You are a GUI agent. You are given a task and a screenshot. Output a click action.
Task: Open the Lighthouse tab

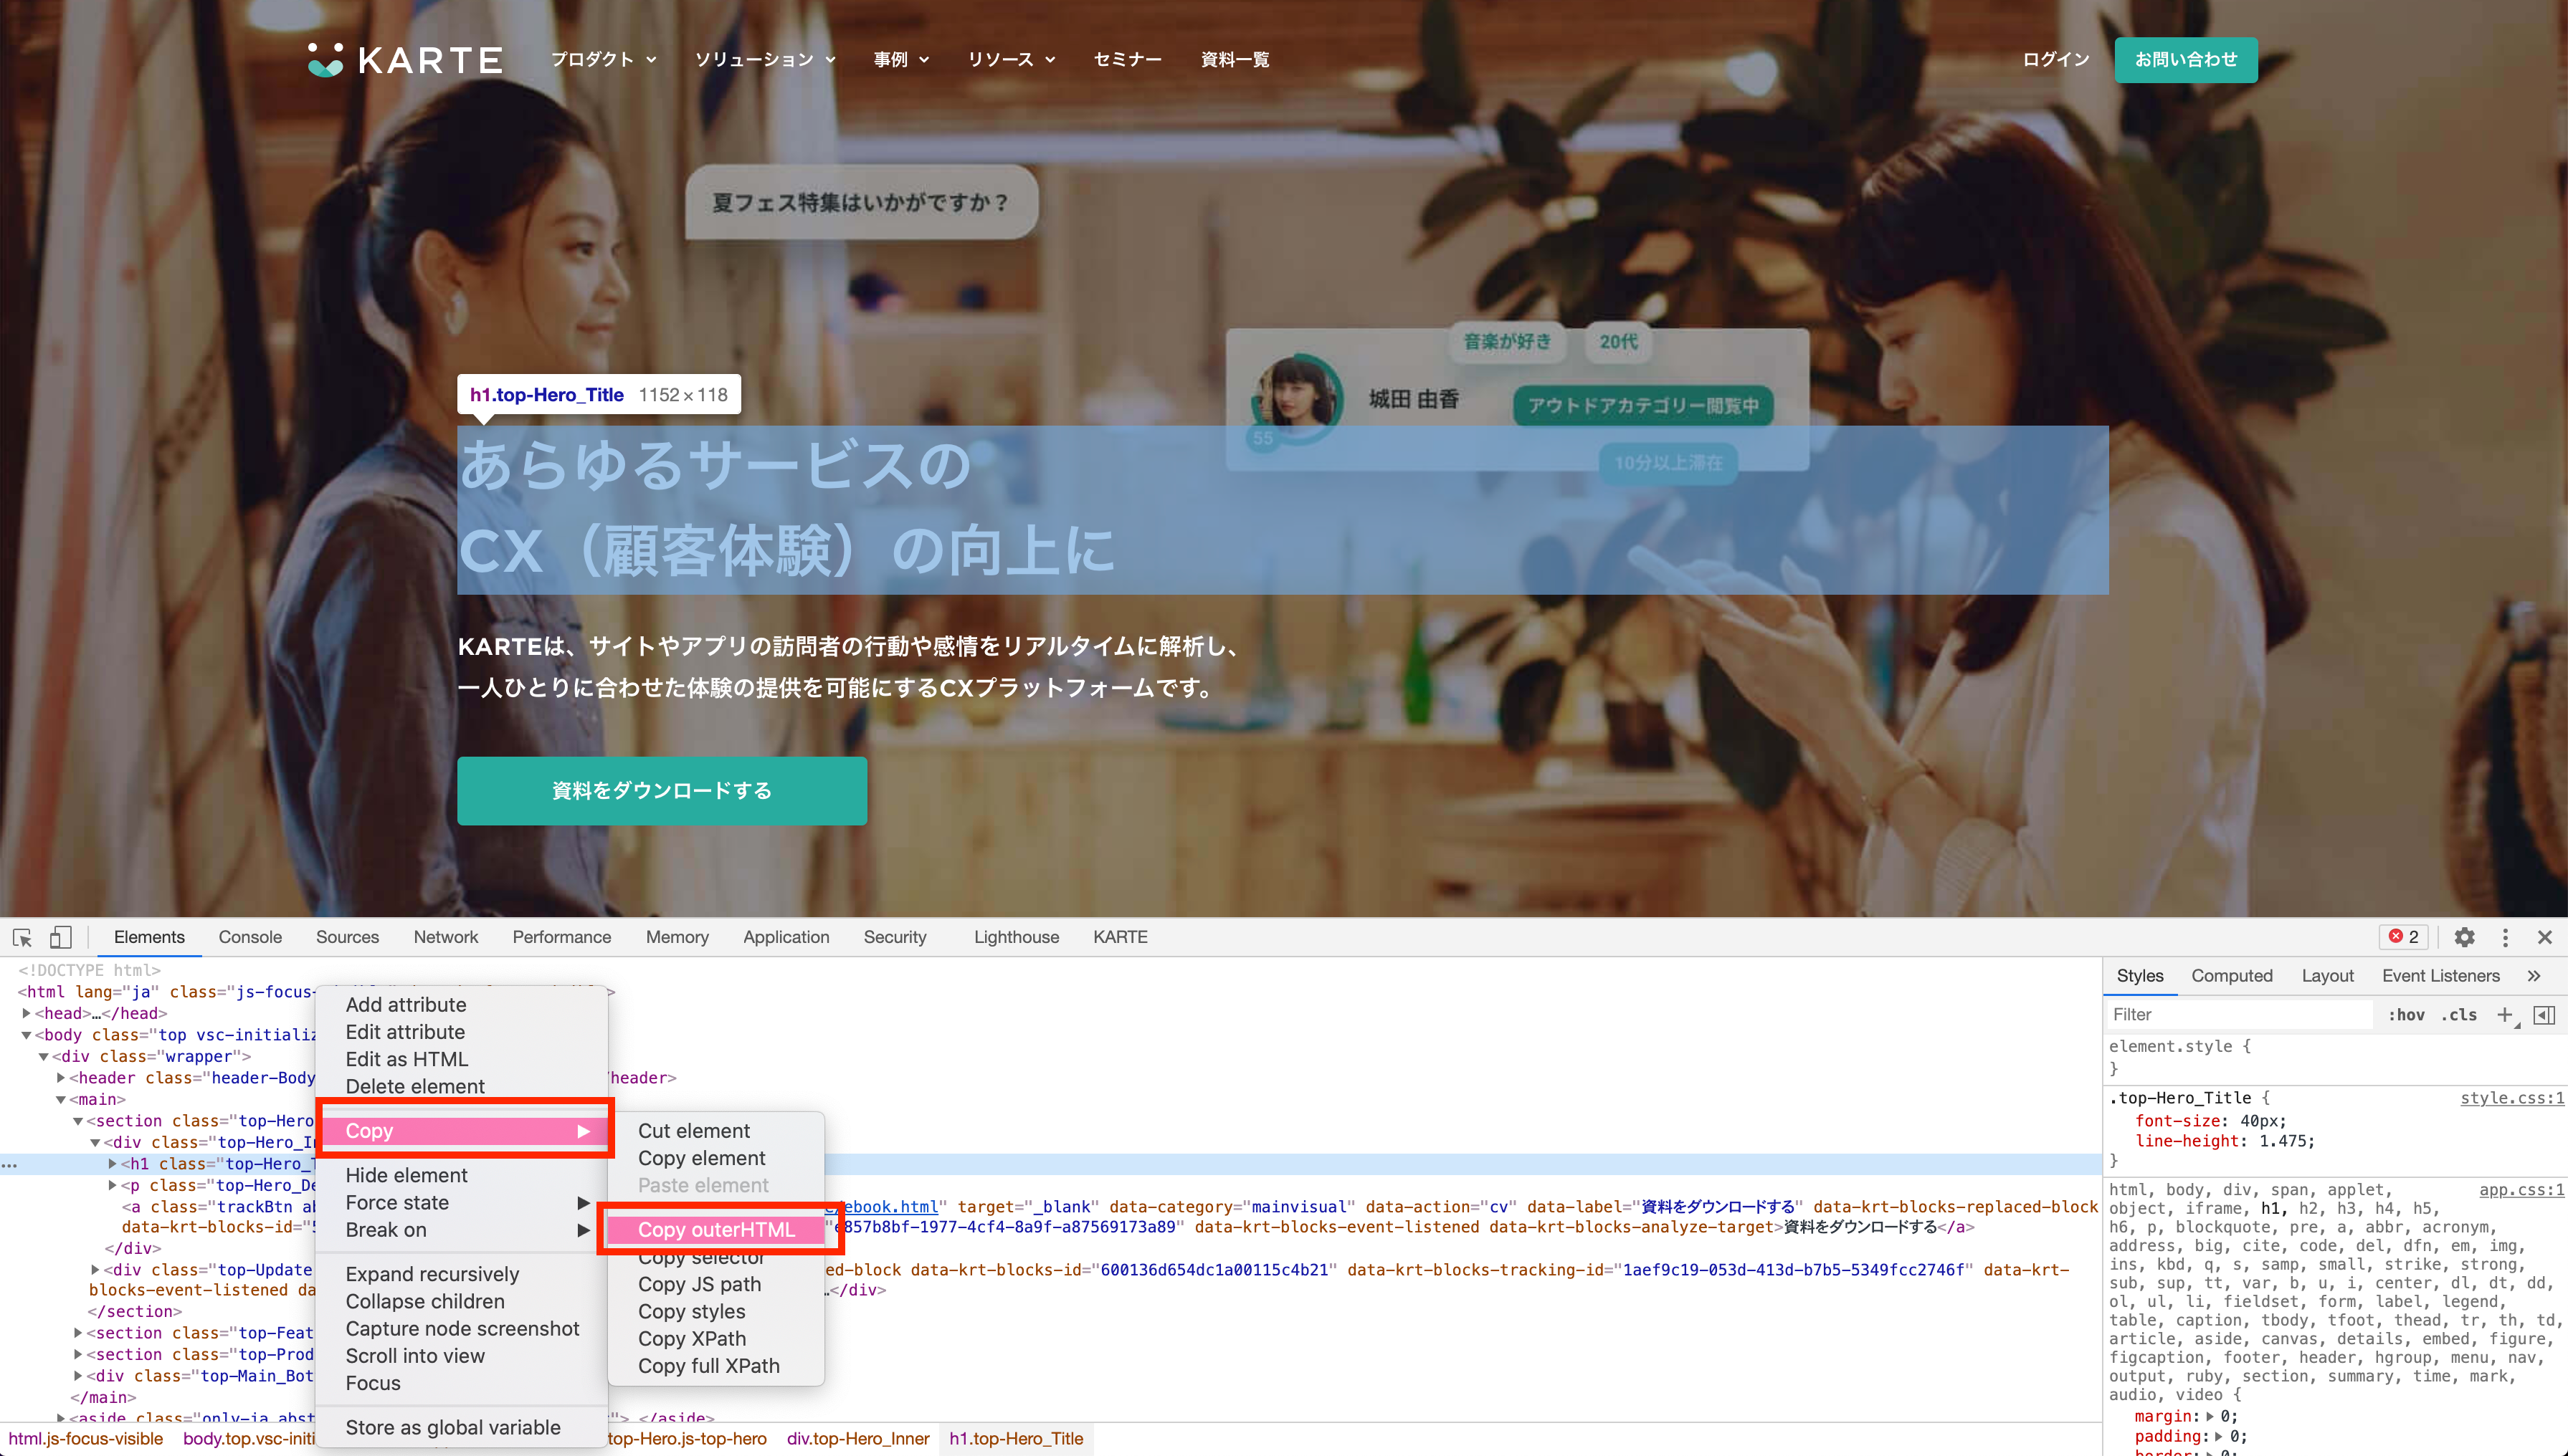(x=1017, y=937)
